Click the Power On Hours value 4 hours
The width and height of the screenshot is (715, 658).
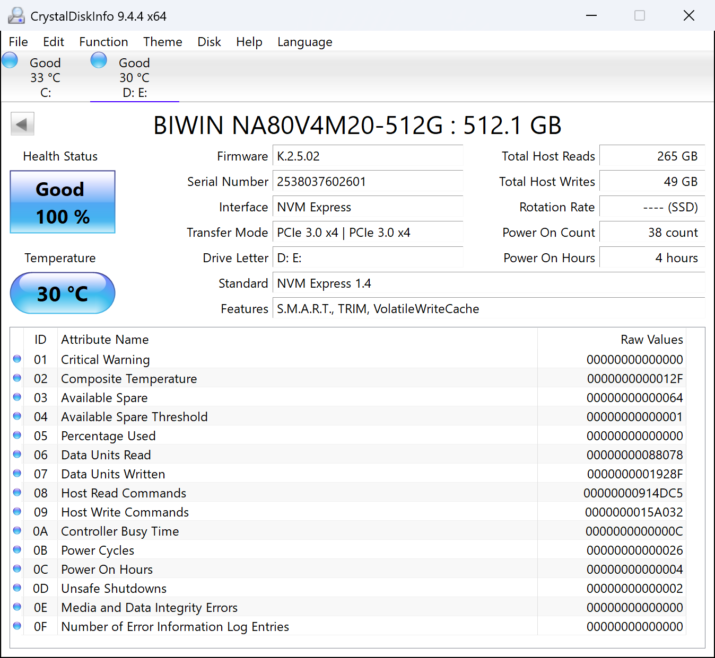point(652,258)
